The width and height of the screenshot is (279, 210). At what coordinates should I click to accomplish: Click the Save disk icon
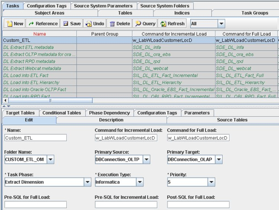point(66,23)
